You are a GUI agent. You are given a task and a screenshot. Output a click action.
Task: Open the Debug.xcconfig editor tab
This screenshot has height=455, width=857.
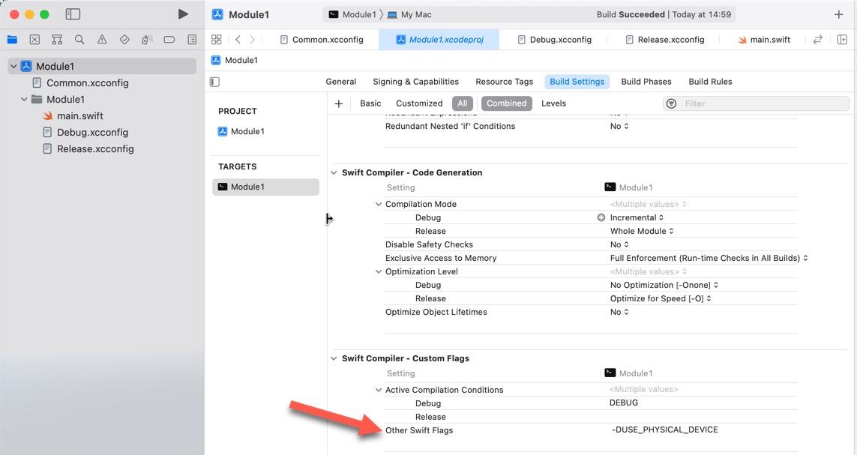(554, 39)
